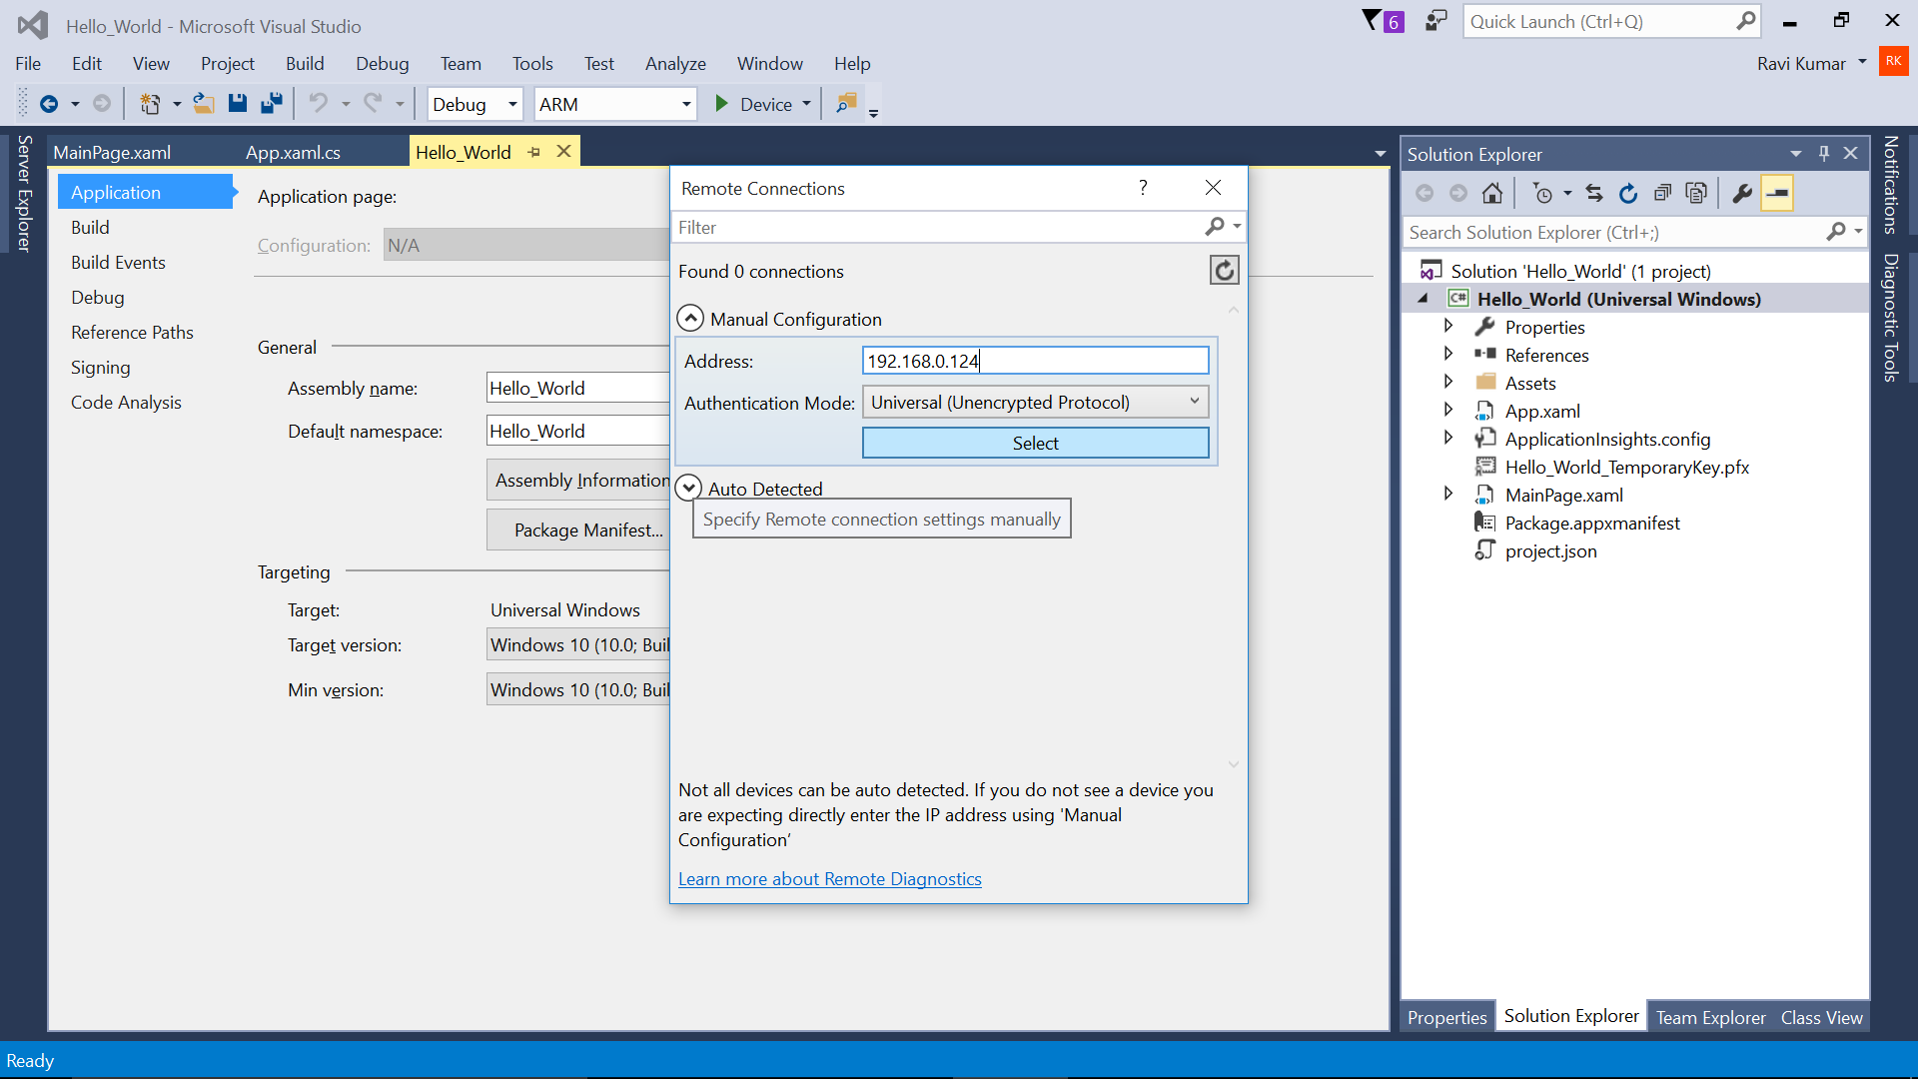Image resolution: width=1918 pixels, height=1079 pixels.
Task: Click the Find in Files toolbar icon
Action: point(846,104)
